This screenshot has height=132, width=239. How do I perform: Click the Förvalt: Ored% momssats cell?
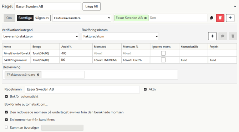point(136,60)
